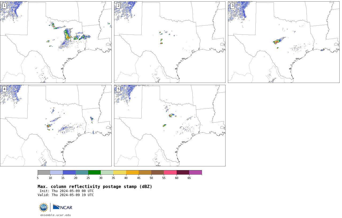This screenshot has width=342, height=218.
Task: Click the 'Valid: Thu 2024-05-09 19 UTC' line
Action: pos(66,195)
